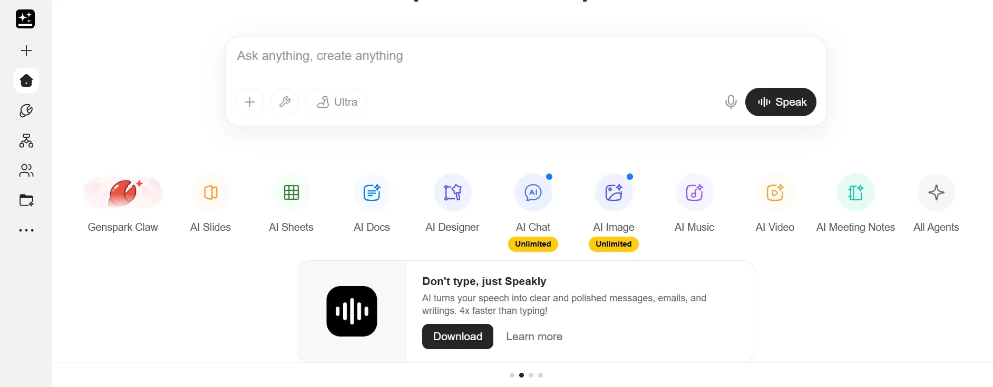This screenshot has width=993, height=387.
Task: Go to Home in the sidebar
Action: pos(26,80)
